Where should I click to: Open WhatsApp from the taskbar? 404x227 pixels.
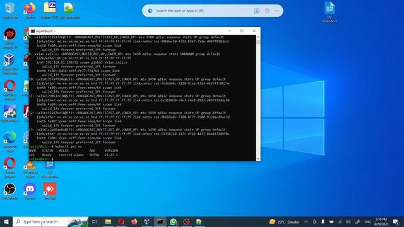[x=174, y=221]
